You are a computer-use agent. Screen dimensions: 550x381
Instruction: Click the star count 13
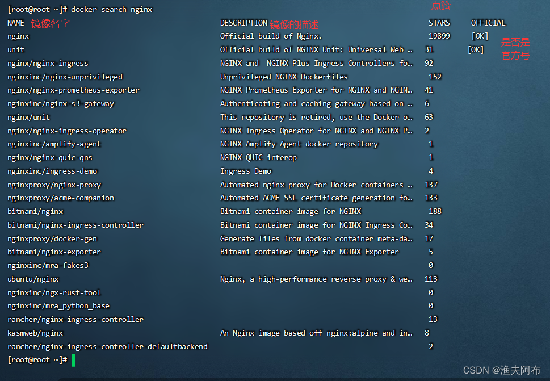point(433,320)
